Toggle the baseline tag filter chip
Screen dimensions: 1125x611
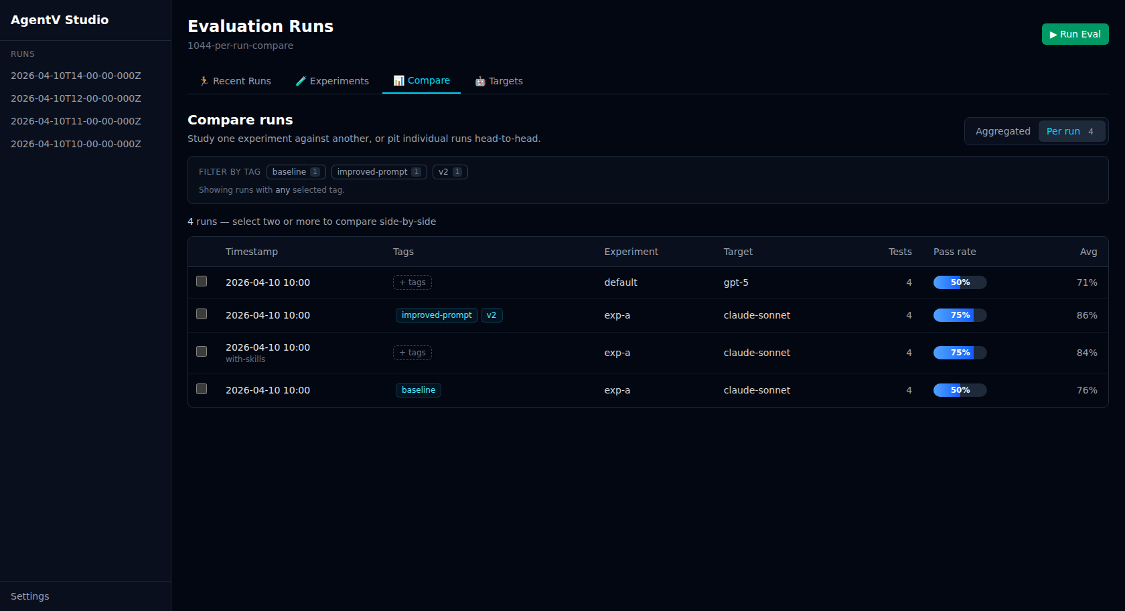tap(296, 171)
